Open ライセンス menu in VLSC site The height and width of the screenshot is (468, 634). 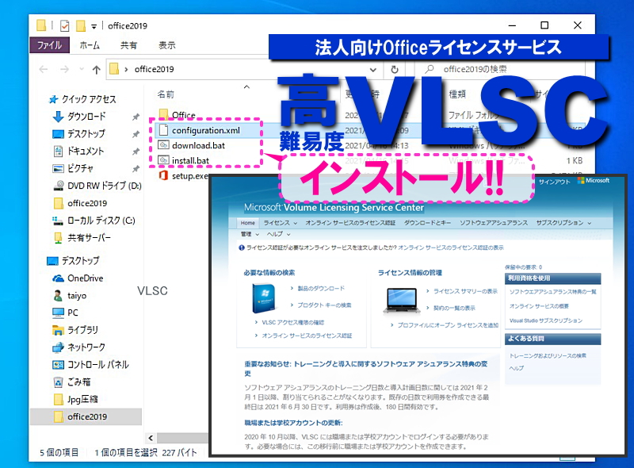tap(281, 223)
